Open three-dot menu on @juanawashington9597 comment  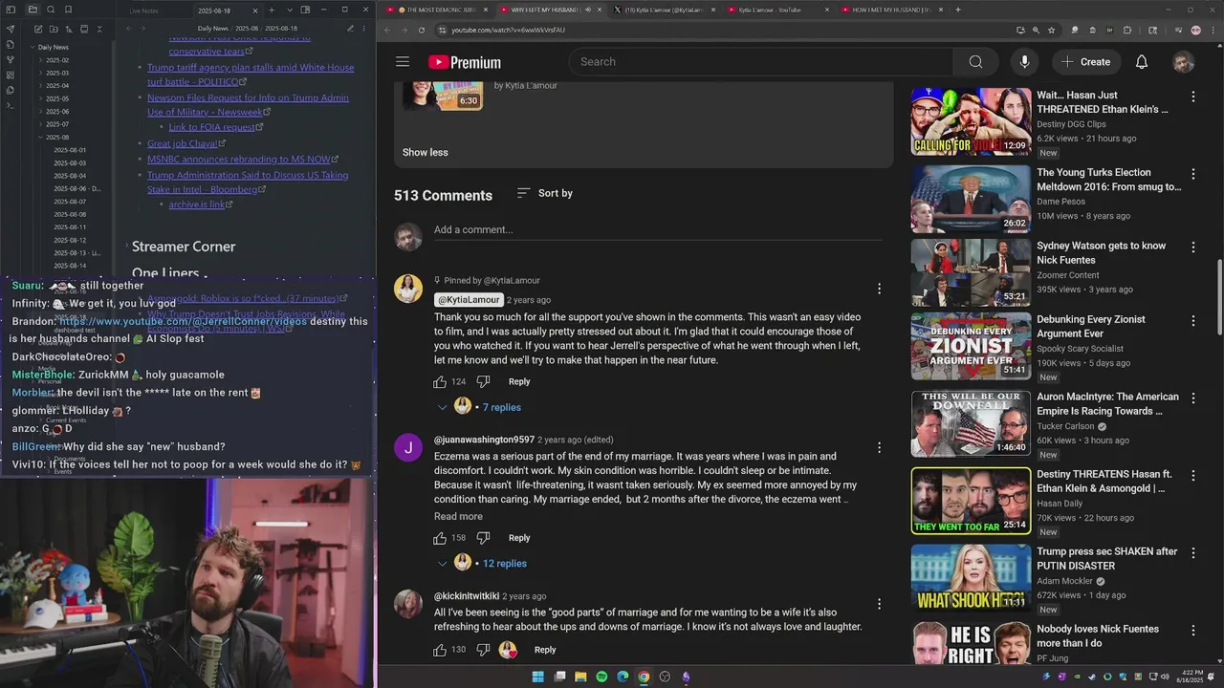coord(880,447)
